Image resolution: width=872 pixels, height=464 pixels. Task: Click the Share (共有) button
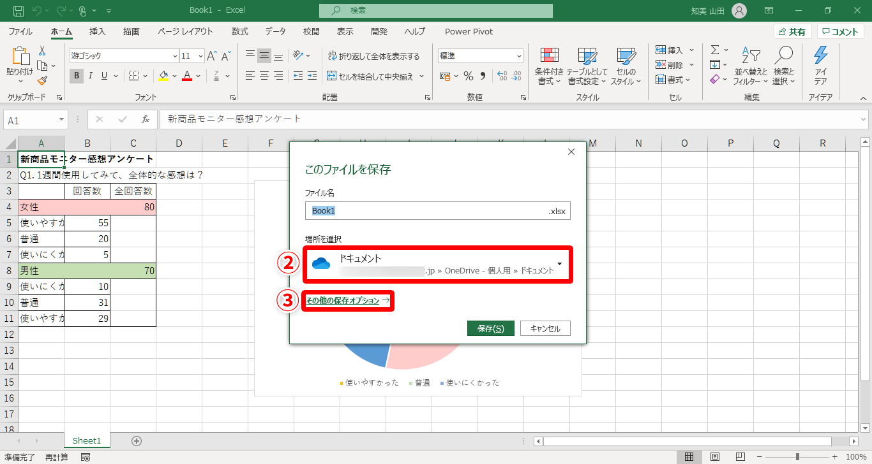(792, 32)
